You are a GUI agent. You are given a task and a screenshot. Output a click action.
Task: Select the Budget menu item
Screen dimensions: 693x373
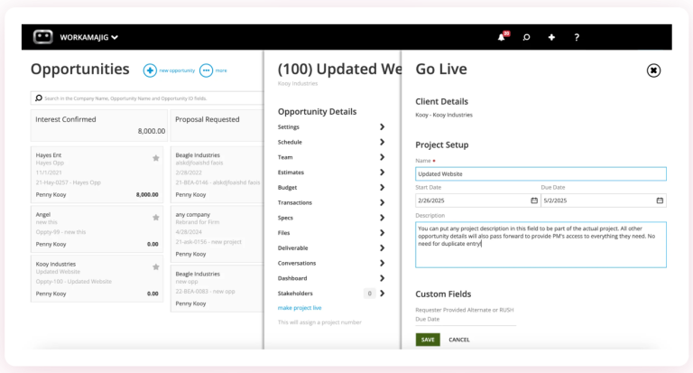288,188
